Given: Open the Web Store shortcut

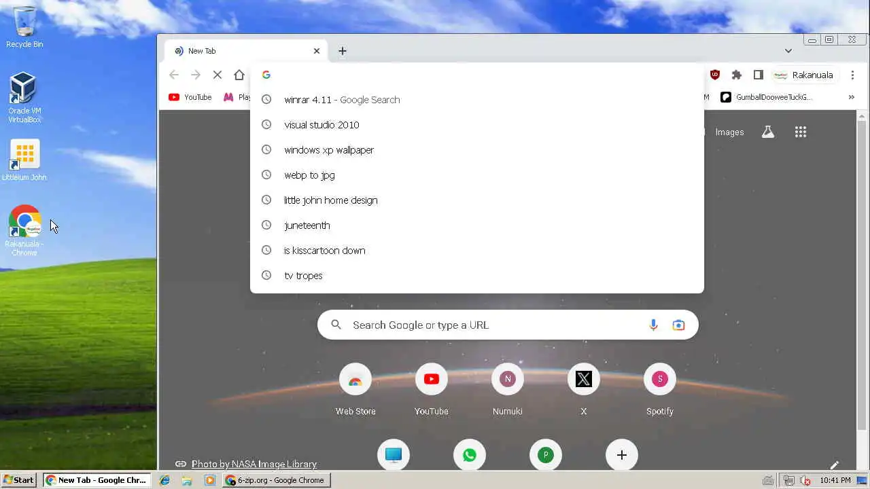Looking at the screenshot, I should click(355, 390).
